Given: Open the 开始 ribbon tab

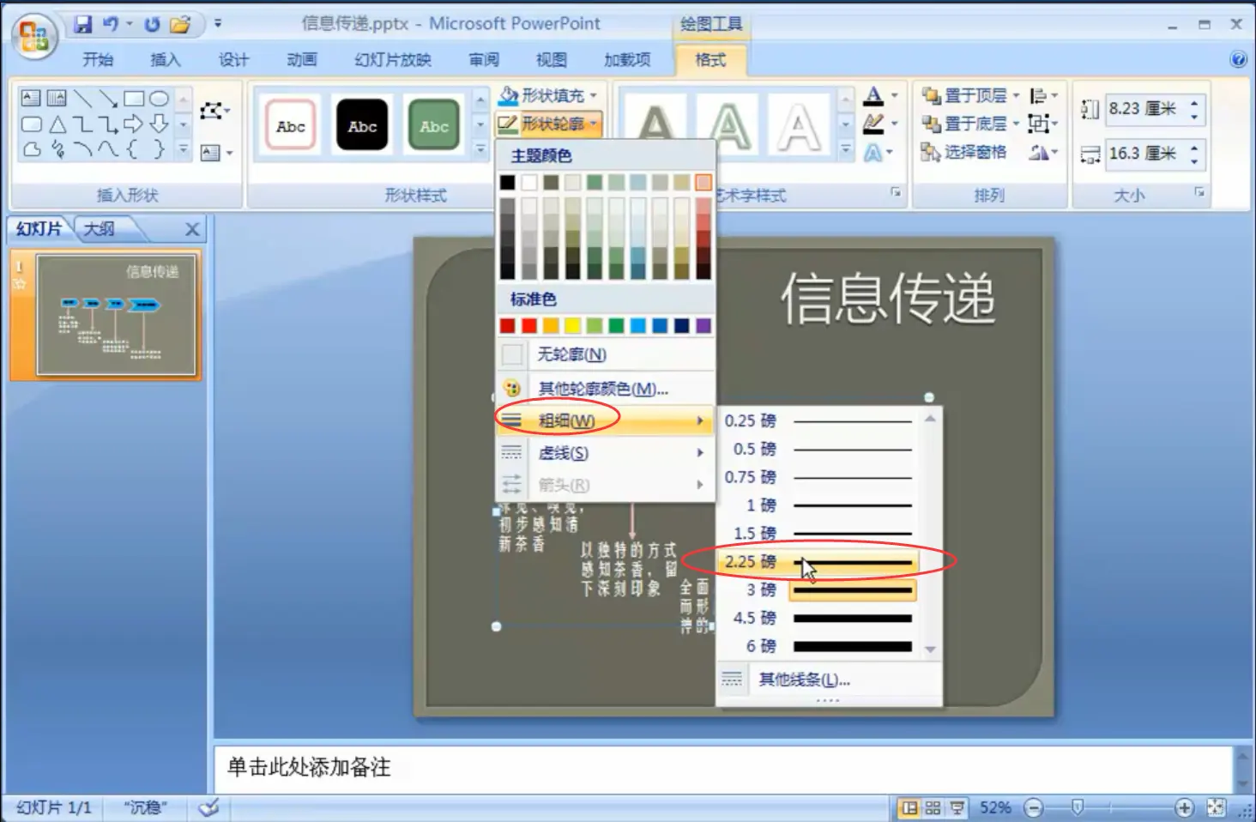Looking at the screenshot, I should click(98, 59).
